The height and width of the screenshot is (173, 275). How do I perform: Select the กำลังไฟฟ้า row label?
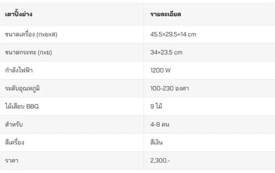19,70
